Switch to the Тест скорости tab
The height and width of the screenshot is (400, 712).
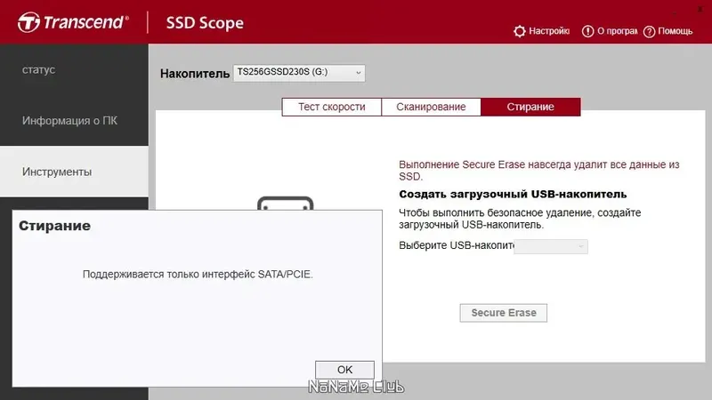331,107
